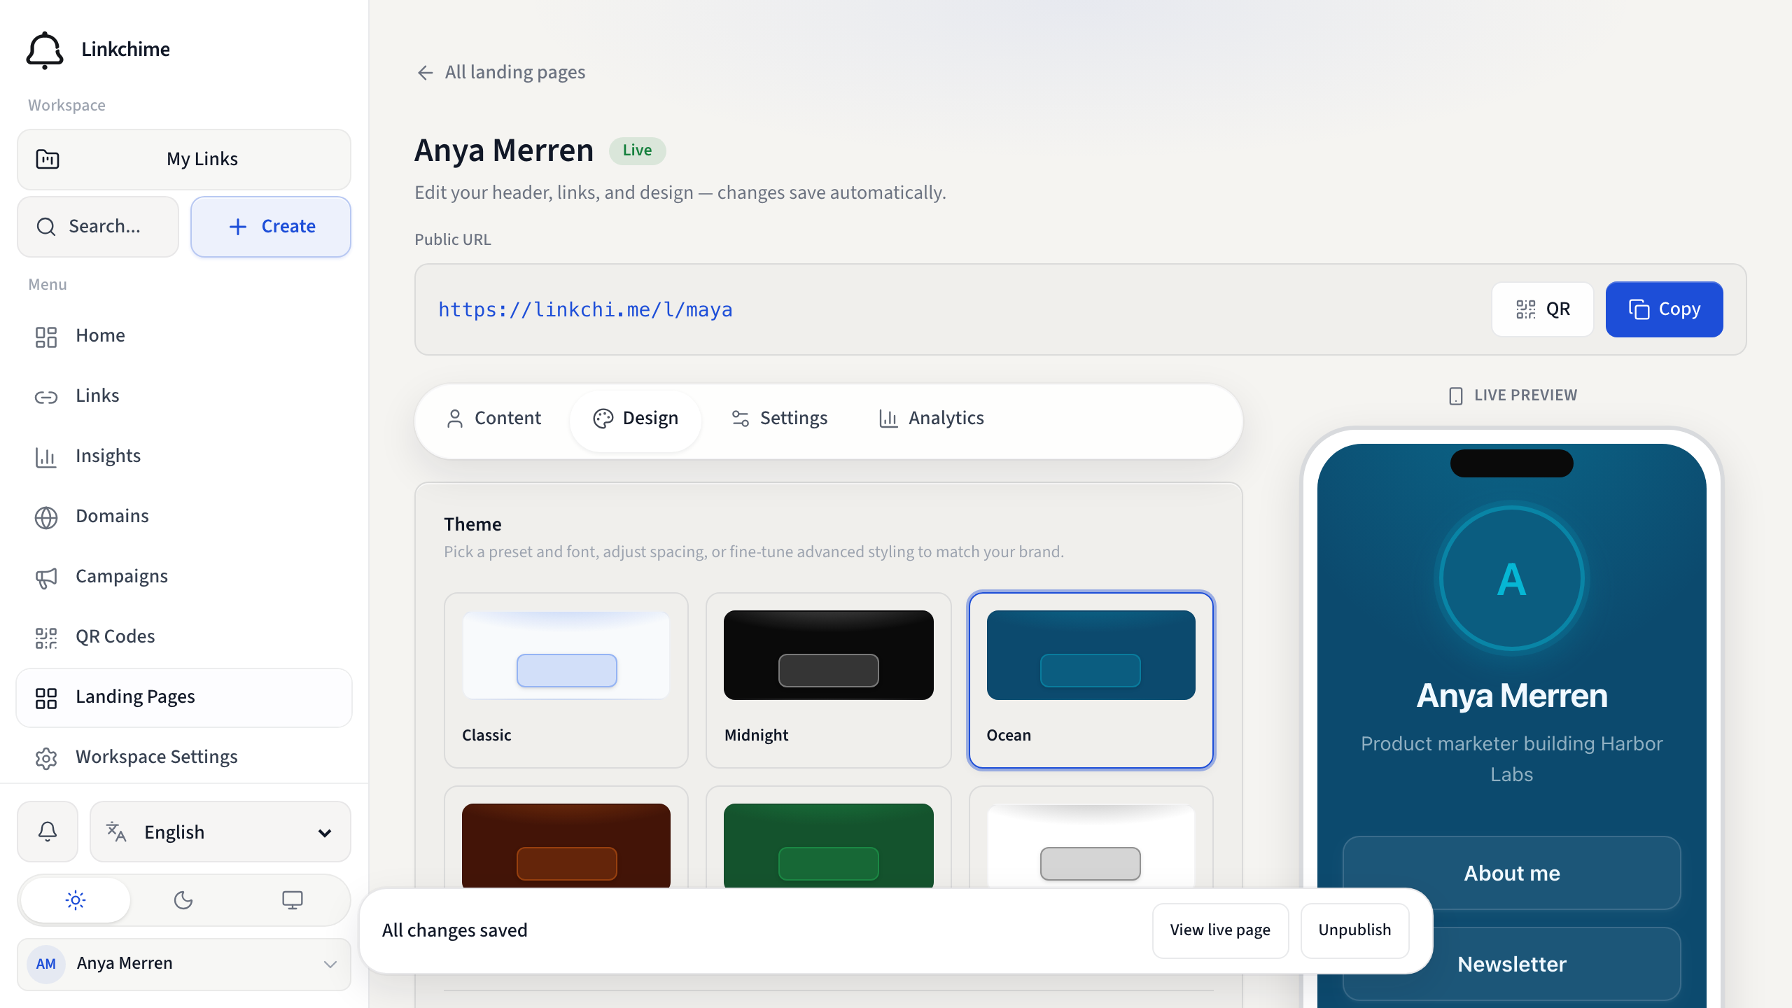
Task: Select the Ocean theme preset
Action: [1091, 680]
